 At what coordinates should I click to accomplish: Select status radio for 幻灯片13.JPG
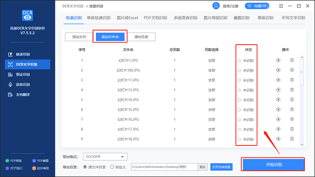tap(239, 90)
